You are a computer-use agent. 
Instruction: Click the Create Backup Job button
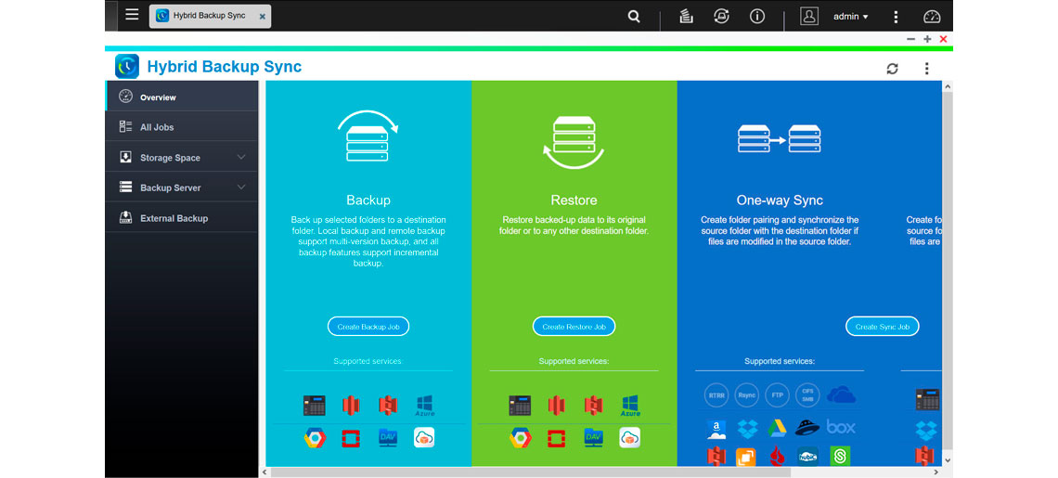point(368,326)
